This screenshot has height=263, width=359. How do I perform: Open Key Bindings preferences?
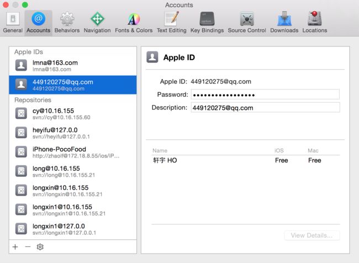pos(207,23)
